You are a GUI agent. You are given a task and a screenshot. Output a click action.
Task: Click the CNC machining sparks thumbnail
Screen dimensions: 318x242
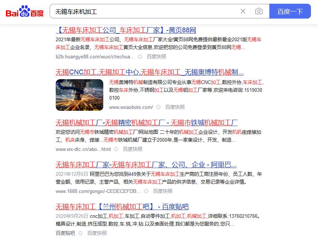(79, 95)
